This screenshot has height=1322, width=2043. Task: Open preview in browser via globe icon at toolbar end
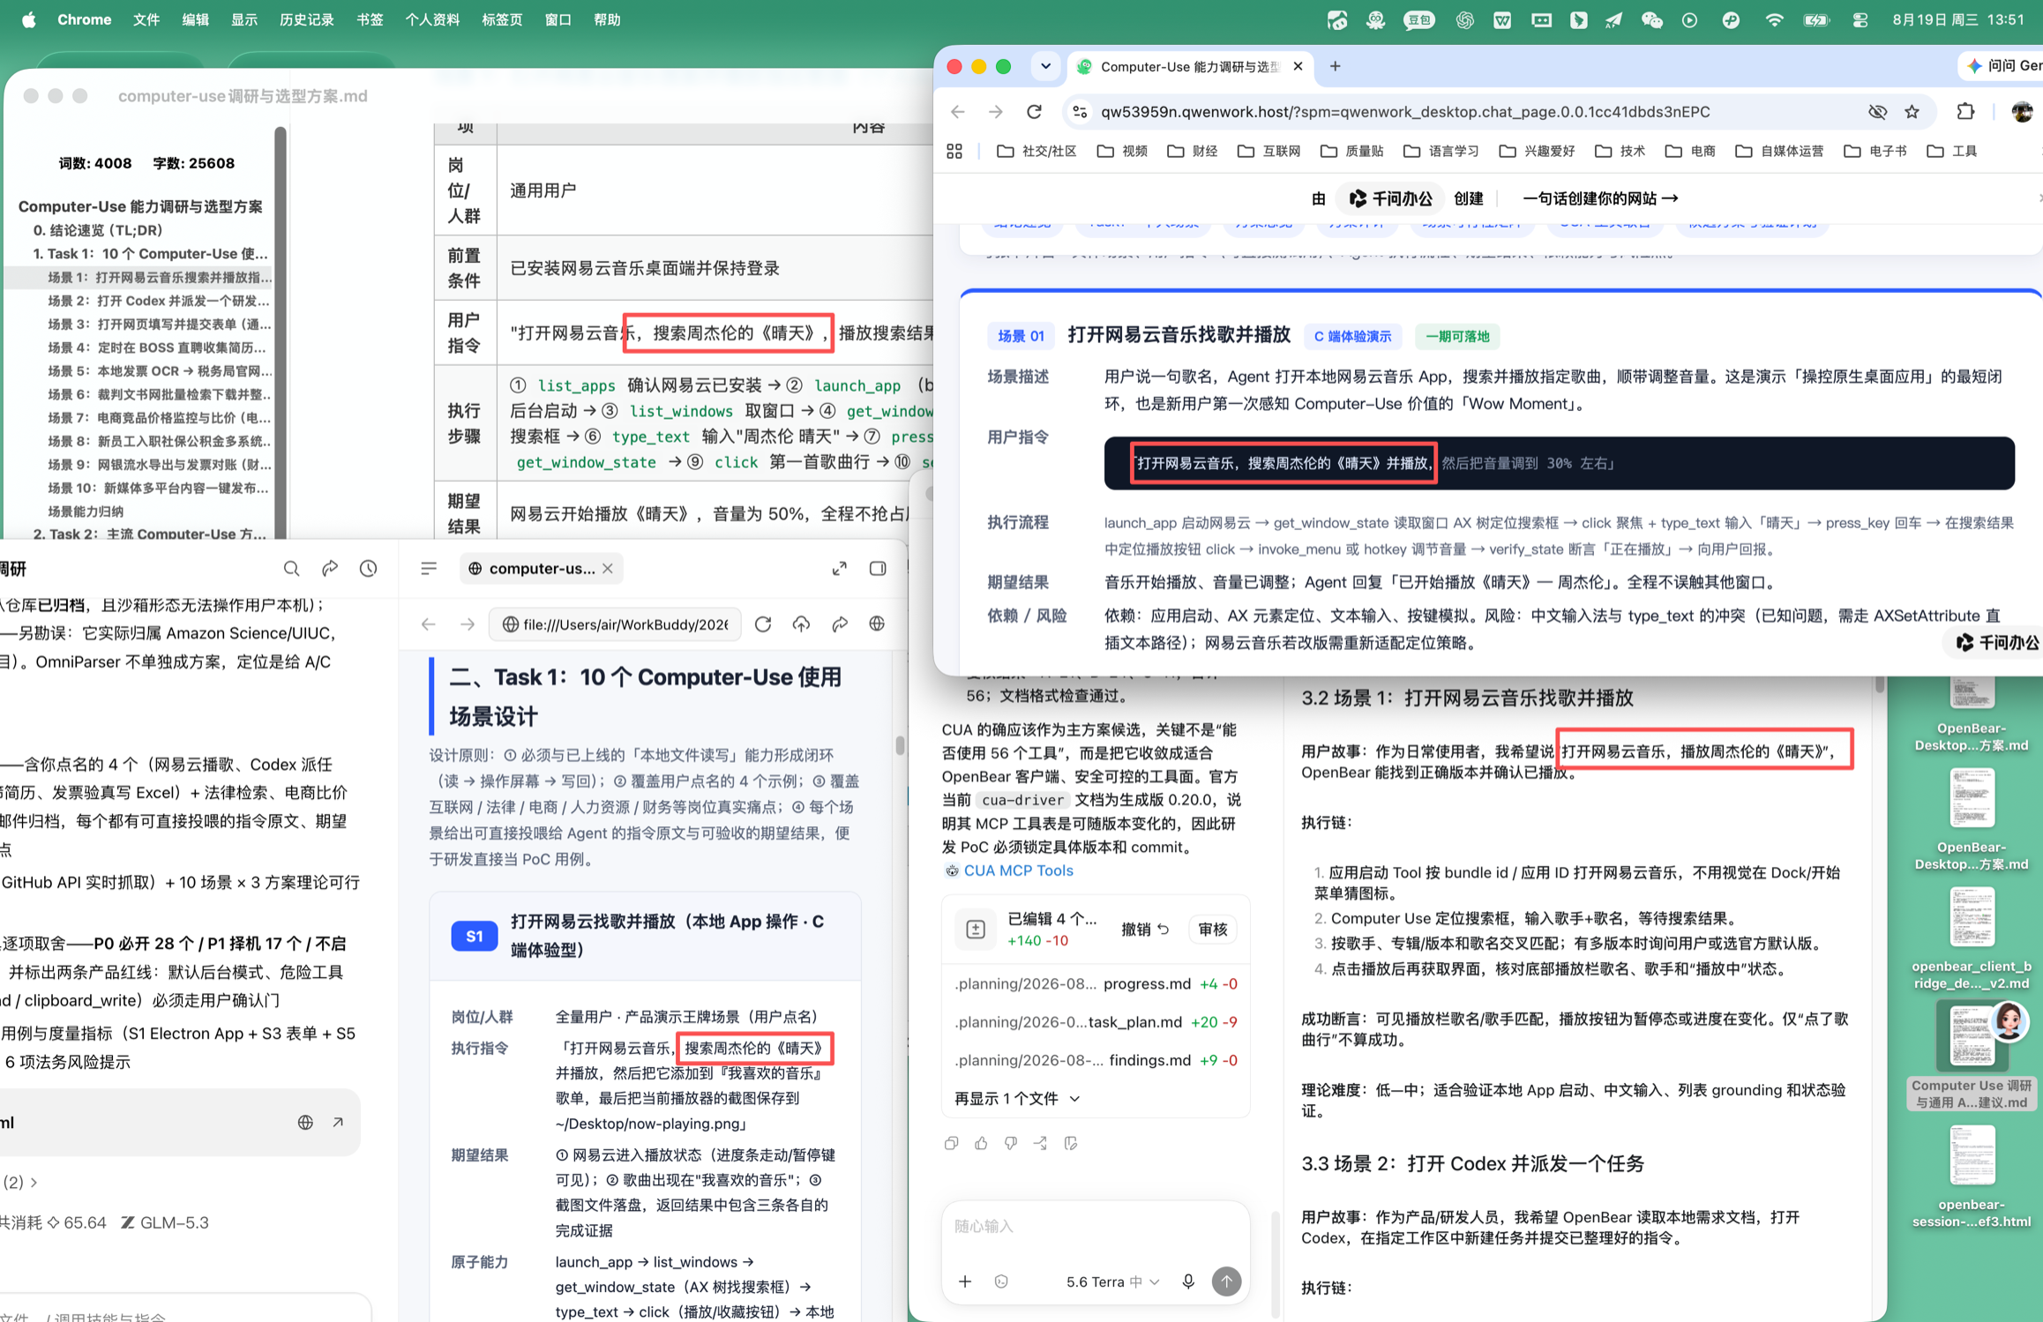coord(877,624)
